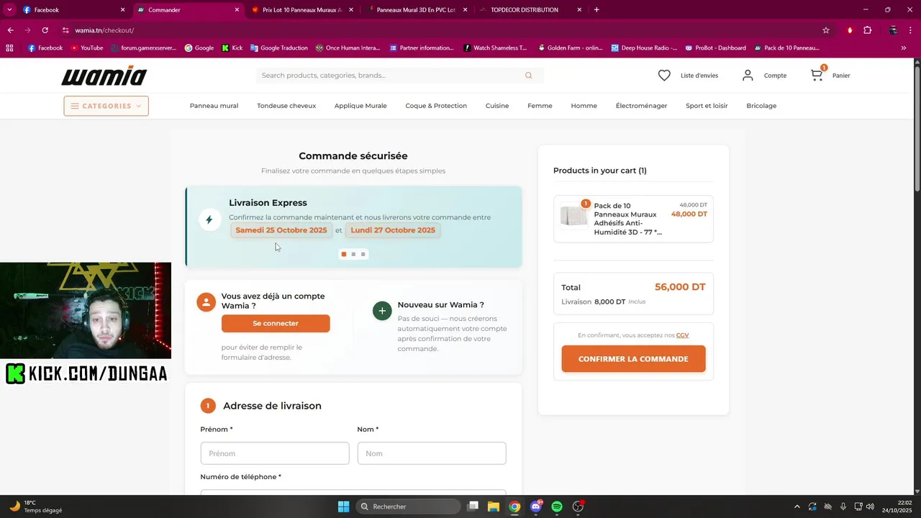Open File Explorer from taskbar

pyautogui.click(x=494, y=506)
